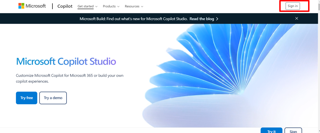Open the Read the blog link
320x133 pixels.
[x=204, y=19]
